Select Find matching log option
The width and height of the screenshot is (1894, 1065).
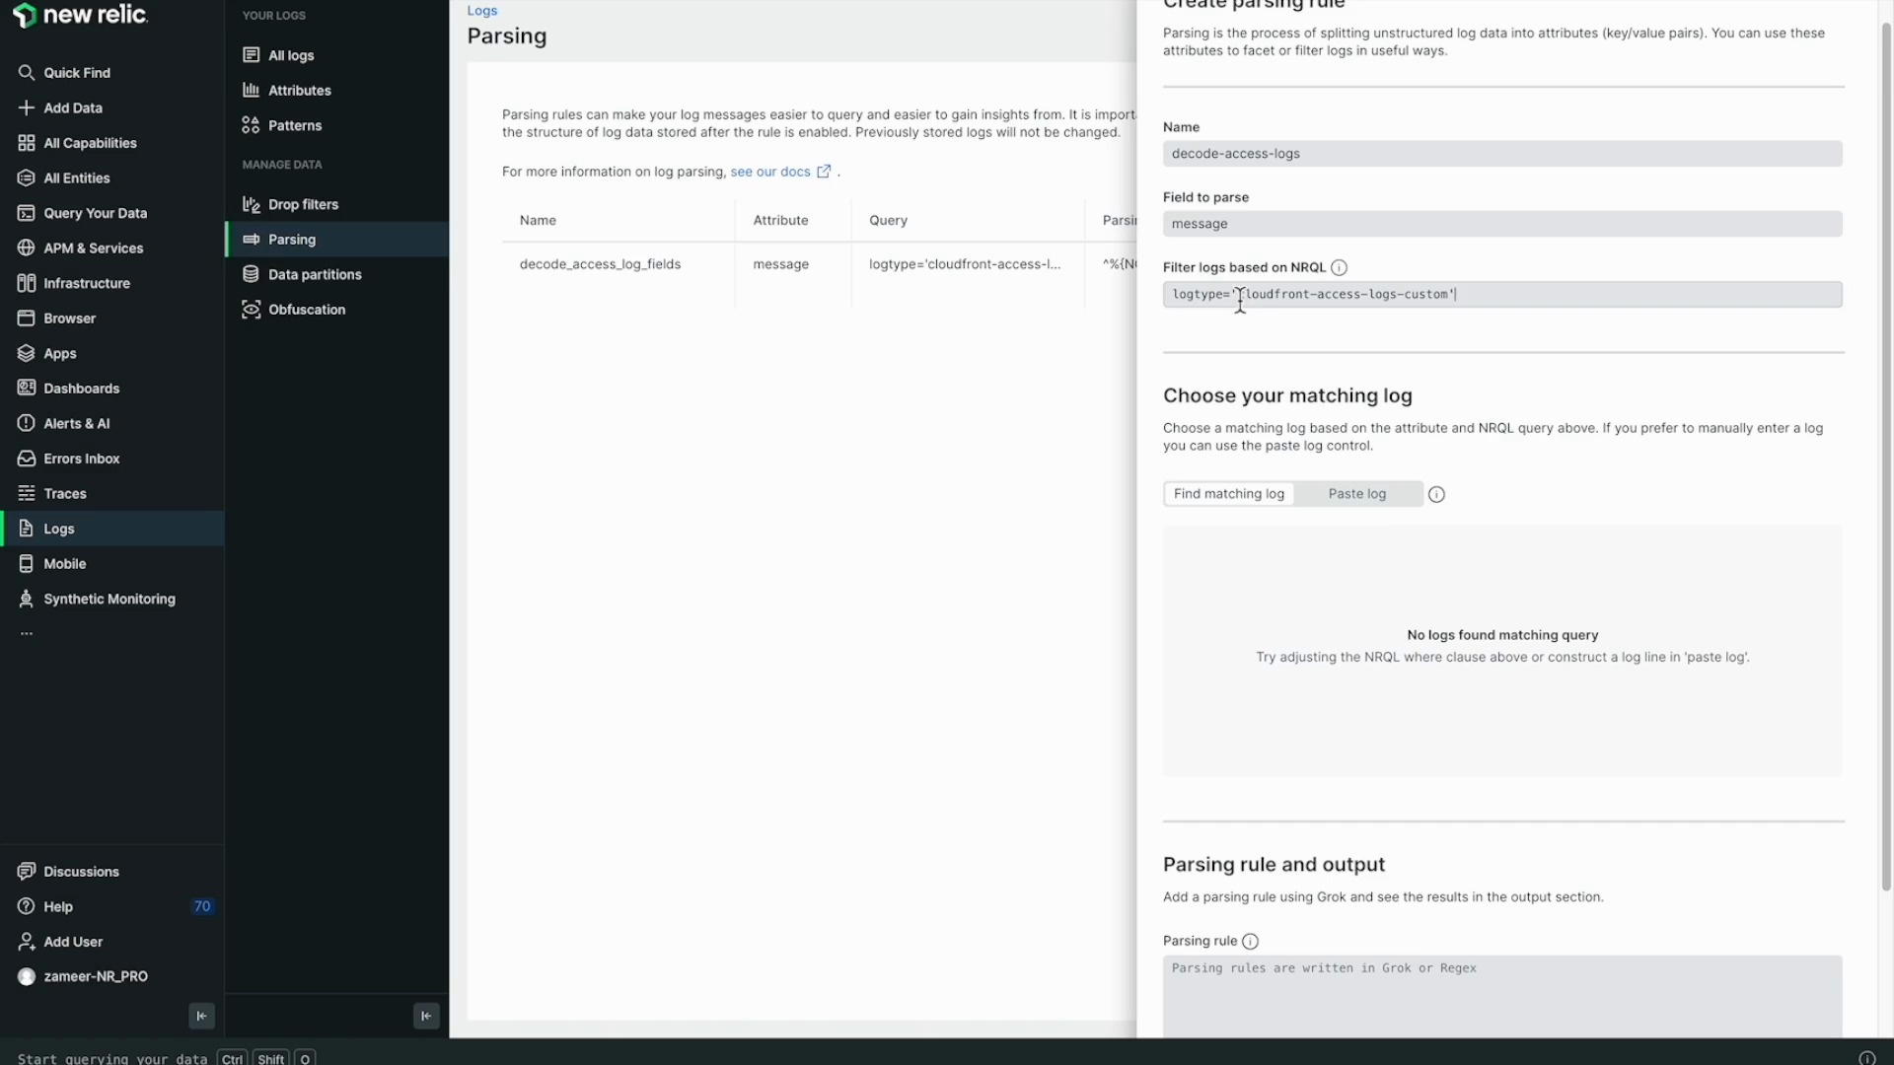click(1229, 494)
